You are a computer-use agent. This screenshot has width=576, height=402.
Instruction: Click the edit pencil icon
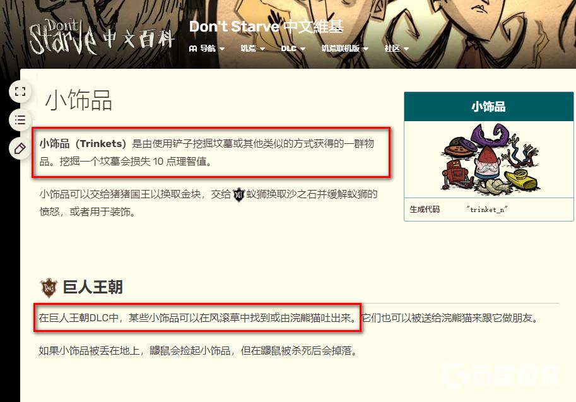[20, 148]
